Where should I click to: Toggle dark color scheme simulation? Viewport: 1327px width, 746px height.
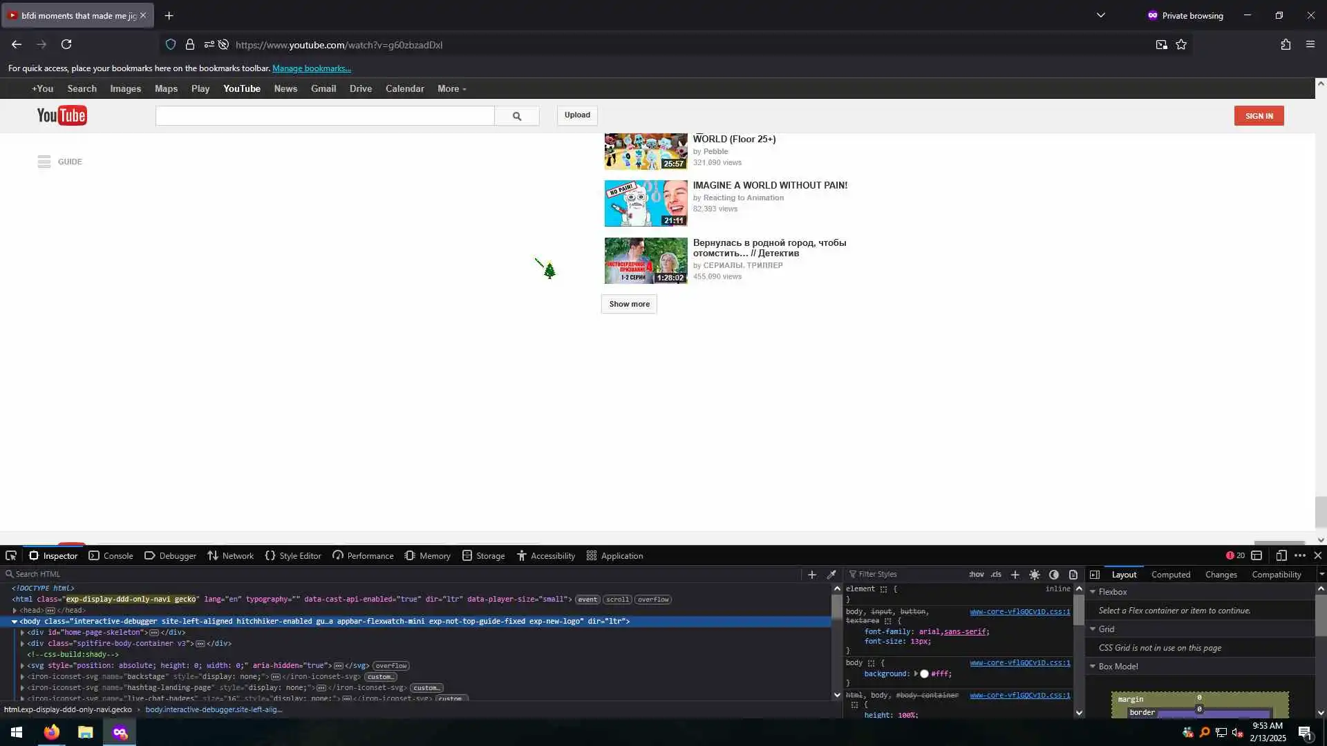pos(1053,574)
